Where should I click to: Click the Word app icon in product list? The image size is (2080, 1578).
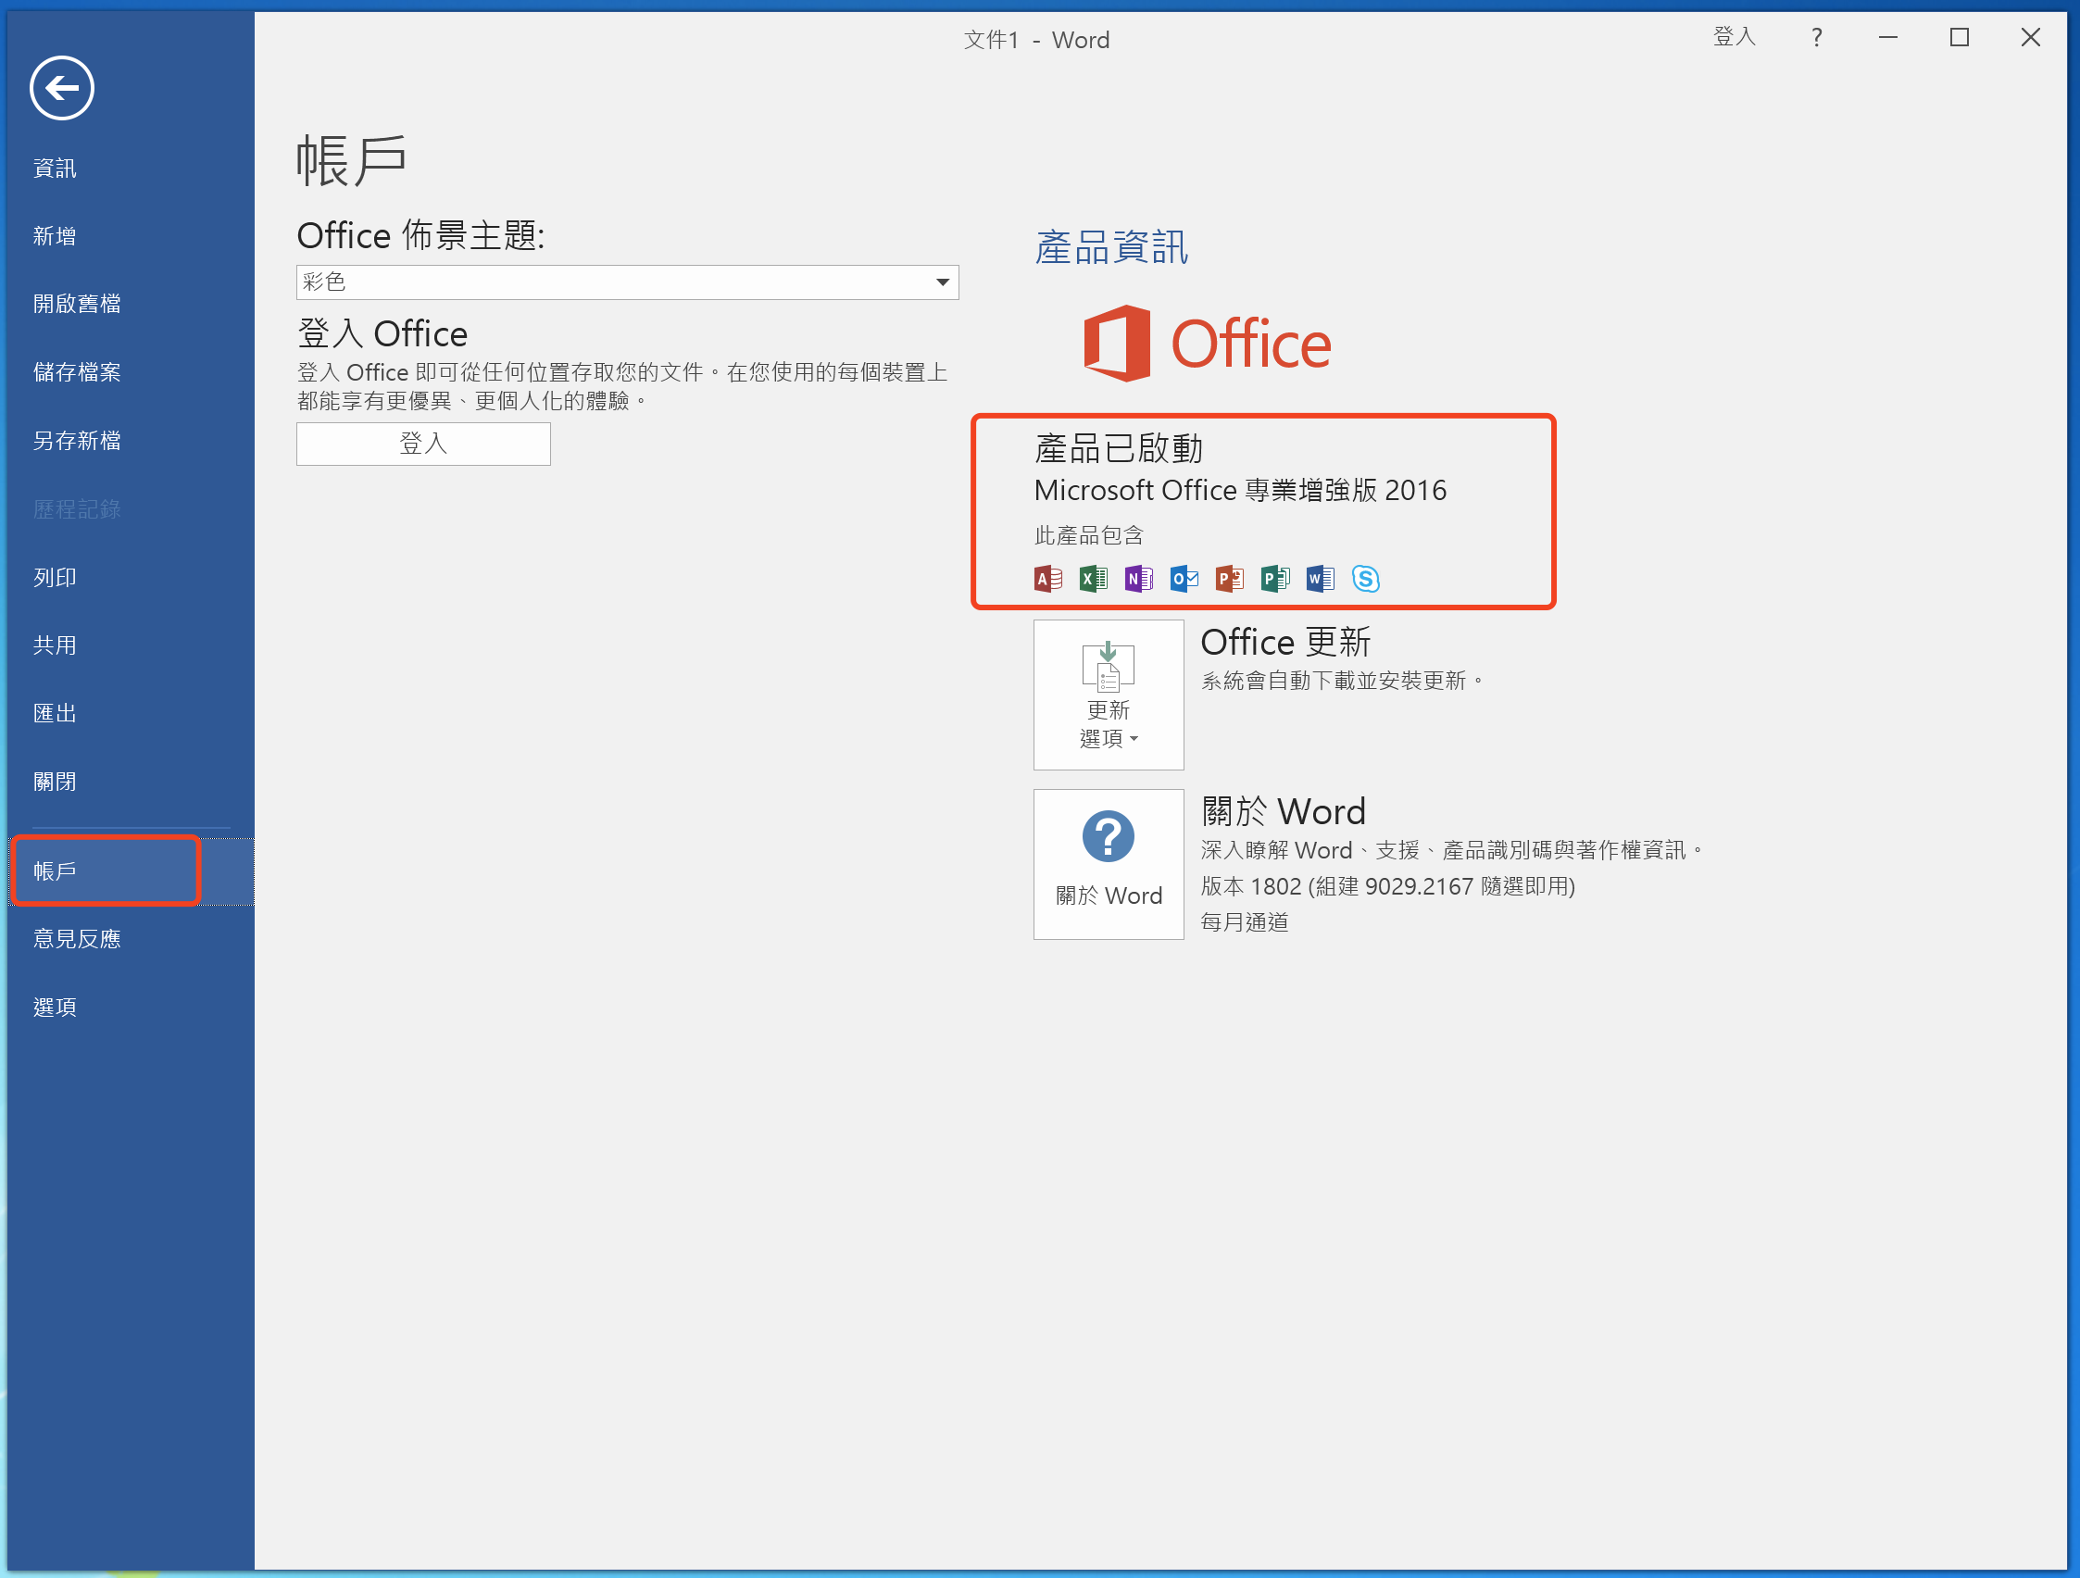tap(1321, 579)
